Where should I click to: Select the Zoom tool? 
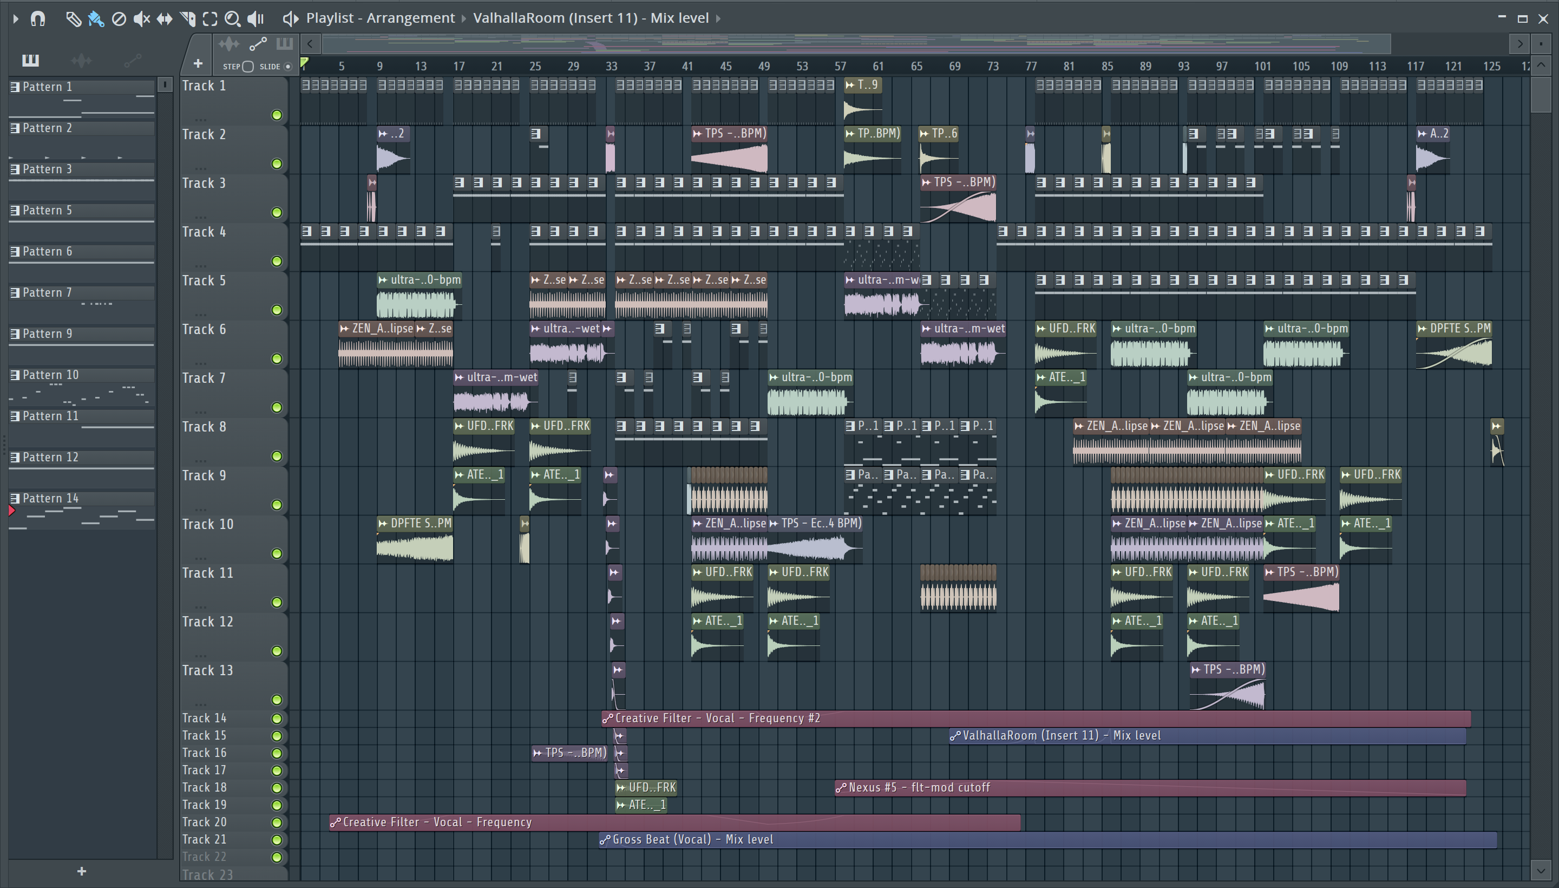coord(232,19)
